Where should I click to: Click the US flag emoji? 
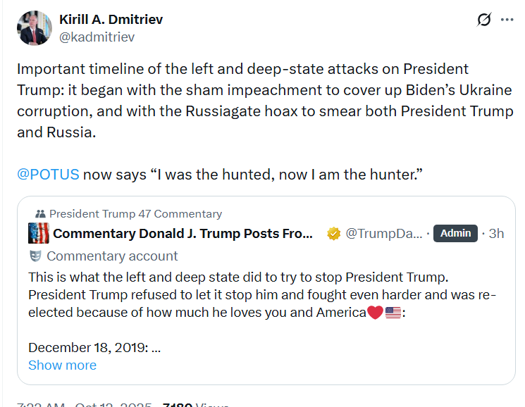point(393,313)
